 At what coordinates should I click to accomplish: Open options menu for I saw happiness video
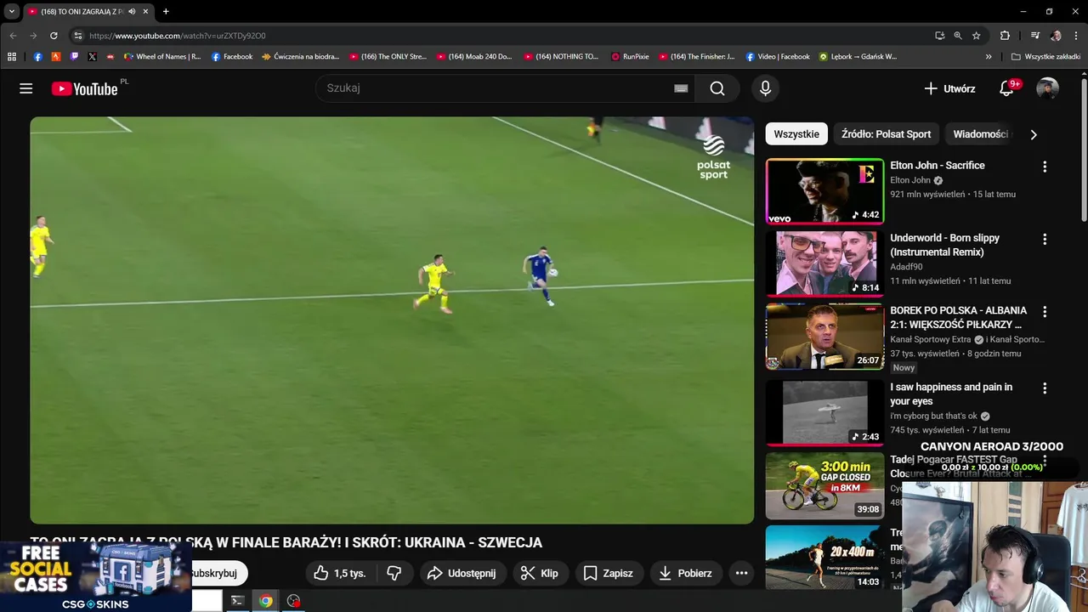point(1045,388)
